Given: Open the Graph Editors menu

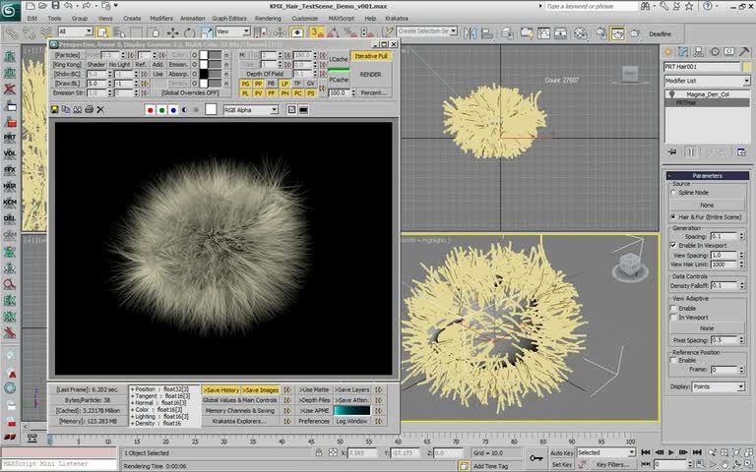Looking at the screenshot, I should click(x=228, y=18).
